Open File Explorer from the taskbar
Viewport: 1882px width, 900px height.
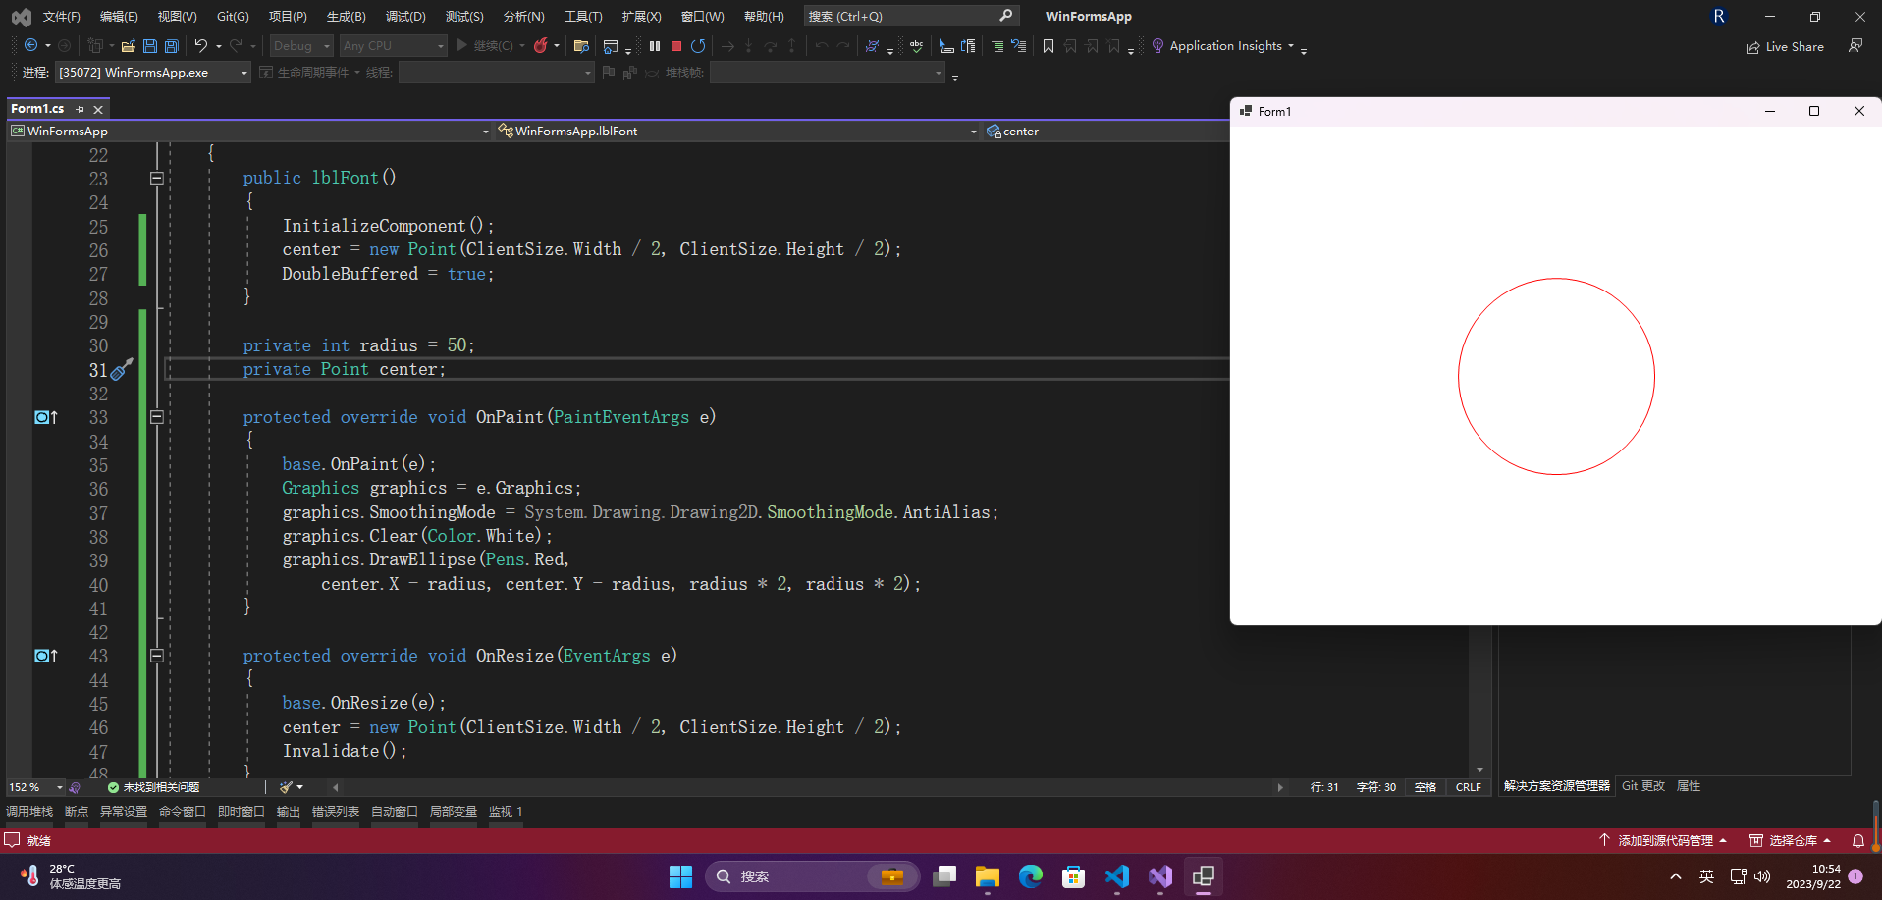[x=988, y=876]
